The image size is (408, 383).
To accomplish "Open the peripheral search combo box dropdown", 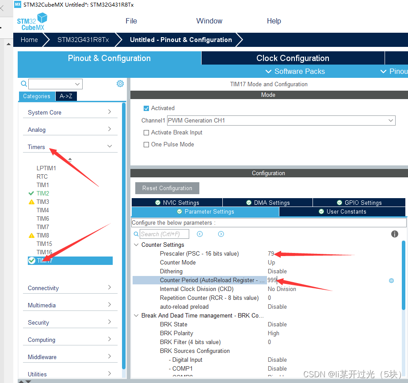I will 77,84.
